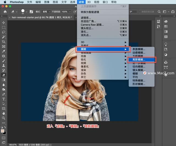Click the foreground color swatch

(2, 131)
